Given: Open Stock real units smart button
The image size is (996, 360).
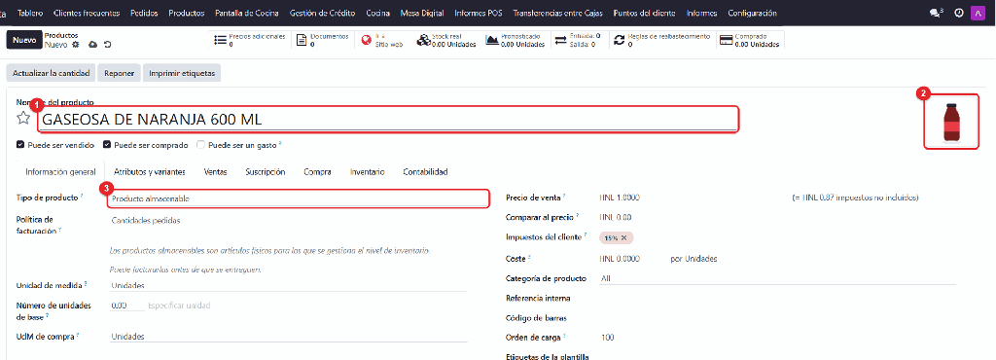Looking at the screenshot, I should click(445, 41).
